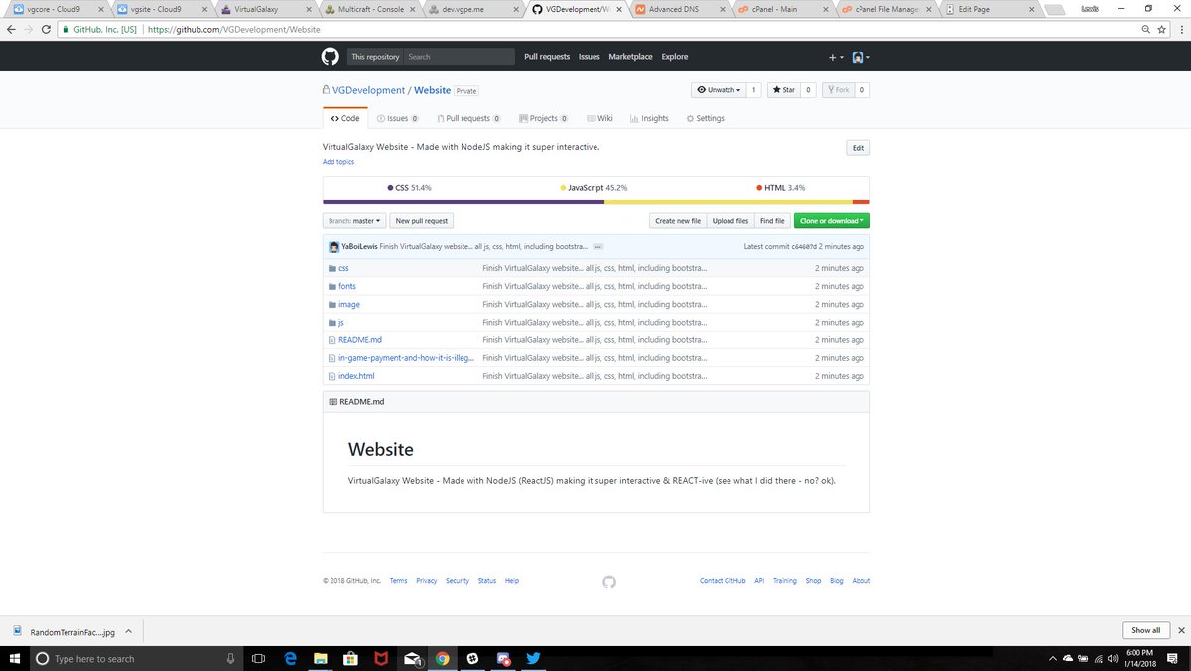Click Marketplace in the top navigation

[x=630, y=57]
